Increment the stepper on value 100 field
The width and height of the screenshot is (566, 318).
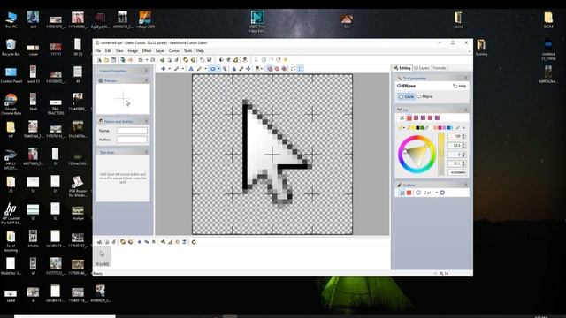464,135
